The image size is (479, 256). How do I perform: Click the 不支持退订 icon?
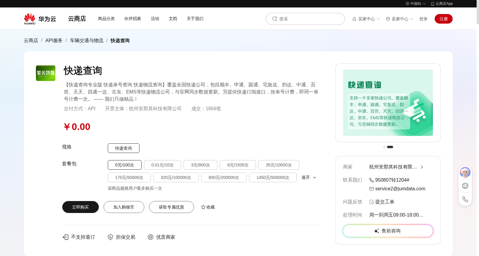click(66, 237)
